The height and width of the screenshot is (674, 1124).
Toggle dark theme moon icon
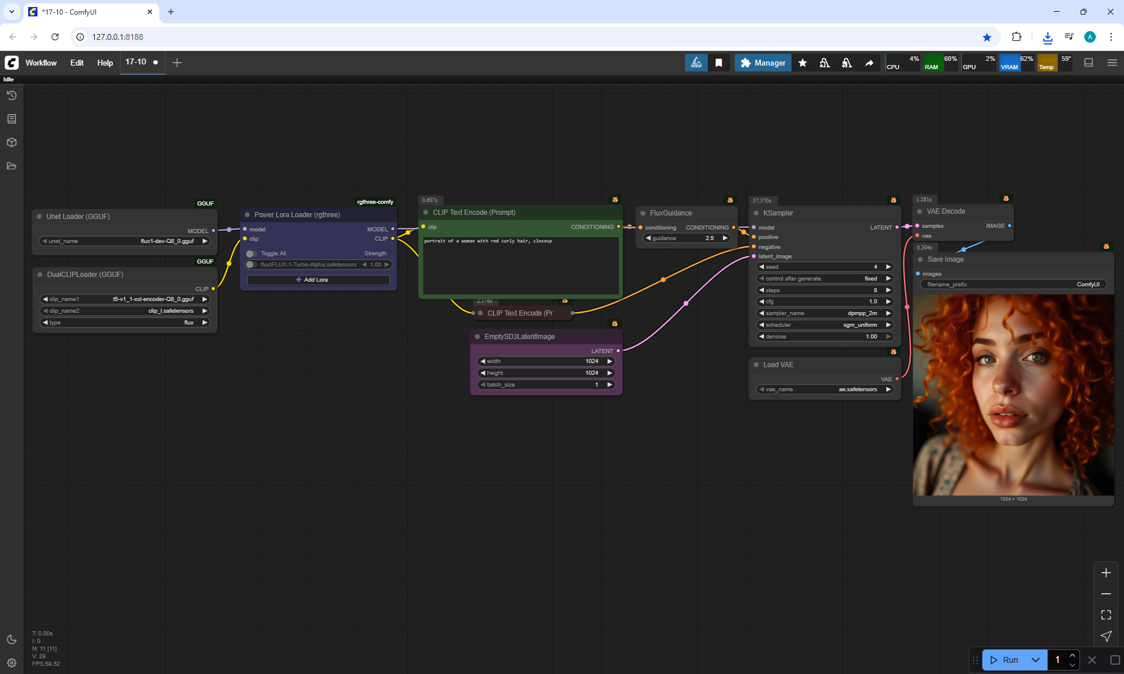click(x=12, y=639)
